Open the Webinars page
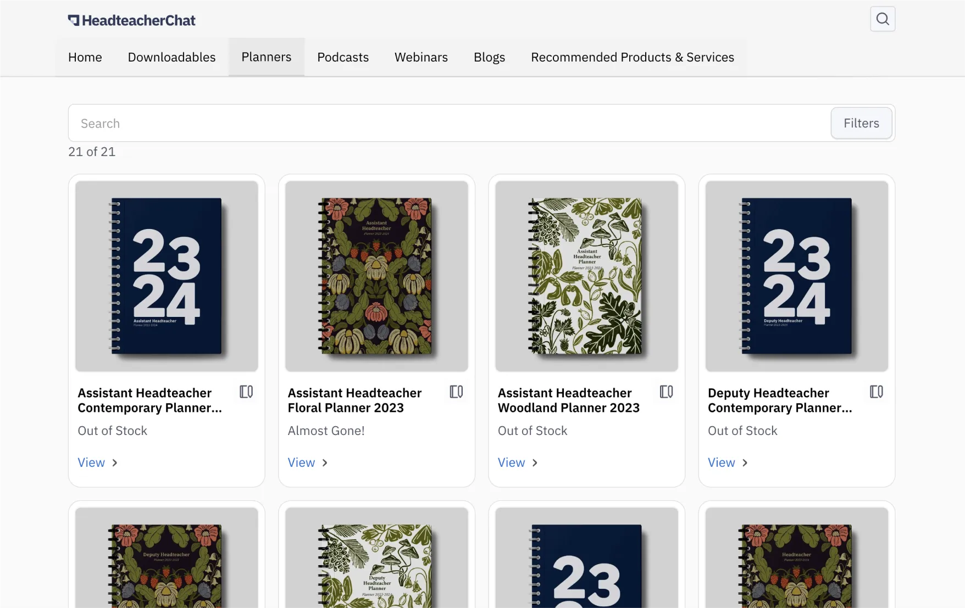The height and width of the screenshot is (608, 965). [421, 57]
